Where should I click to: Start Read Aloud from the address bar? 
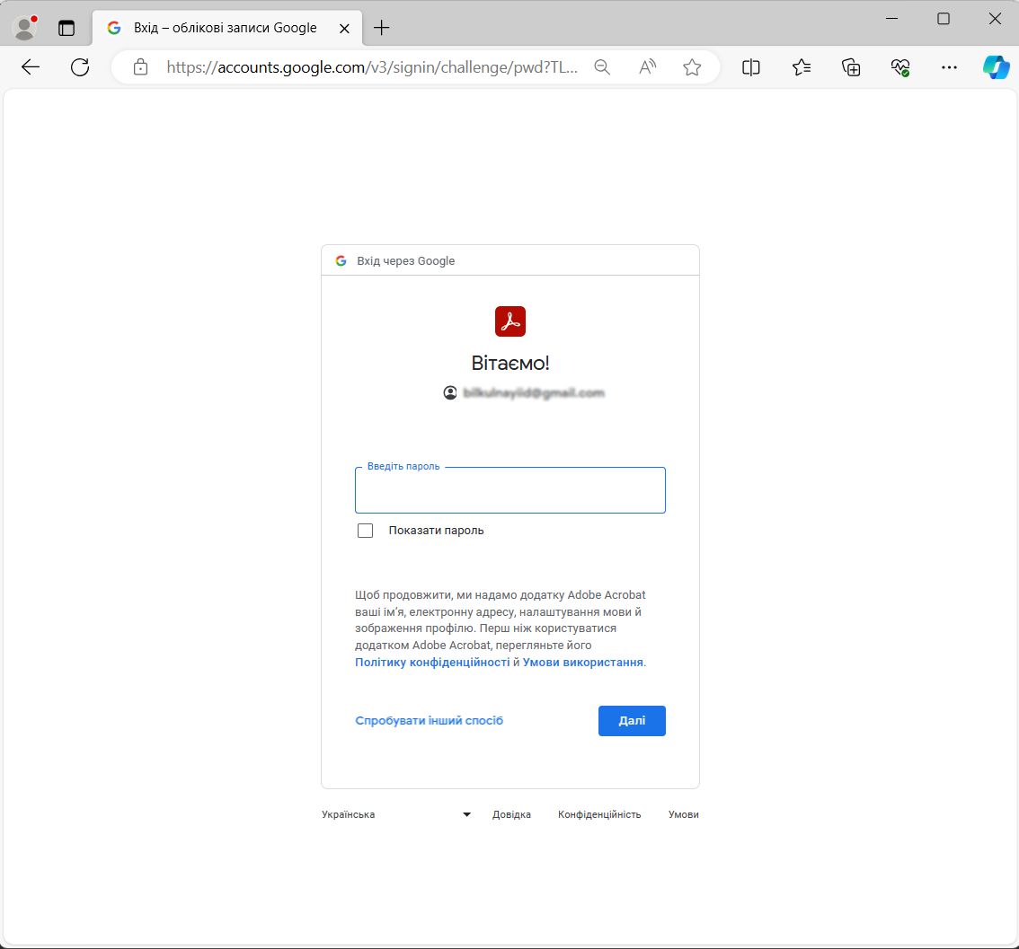tap(646, 66)
